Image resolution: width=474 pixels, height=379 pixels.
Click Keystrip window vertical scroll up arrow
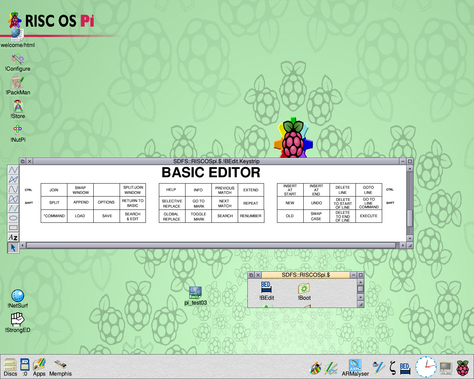point(410,168)
